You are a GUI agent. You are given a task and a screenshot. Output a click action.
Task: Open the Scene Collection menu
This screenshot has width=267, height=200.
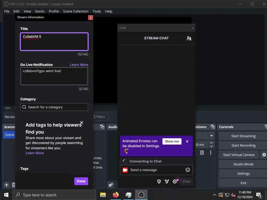[x=76, y=11]
